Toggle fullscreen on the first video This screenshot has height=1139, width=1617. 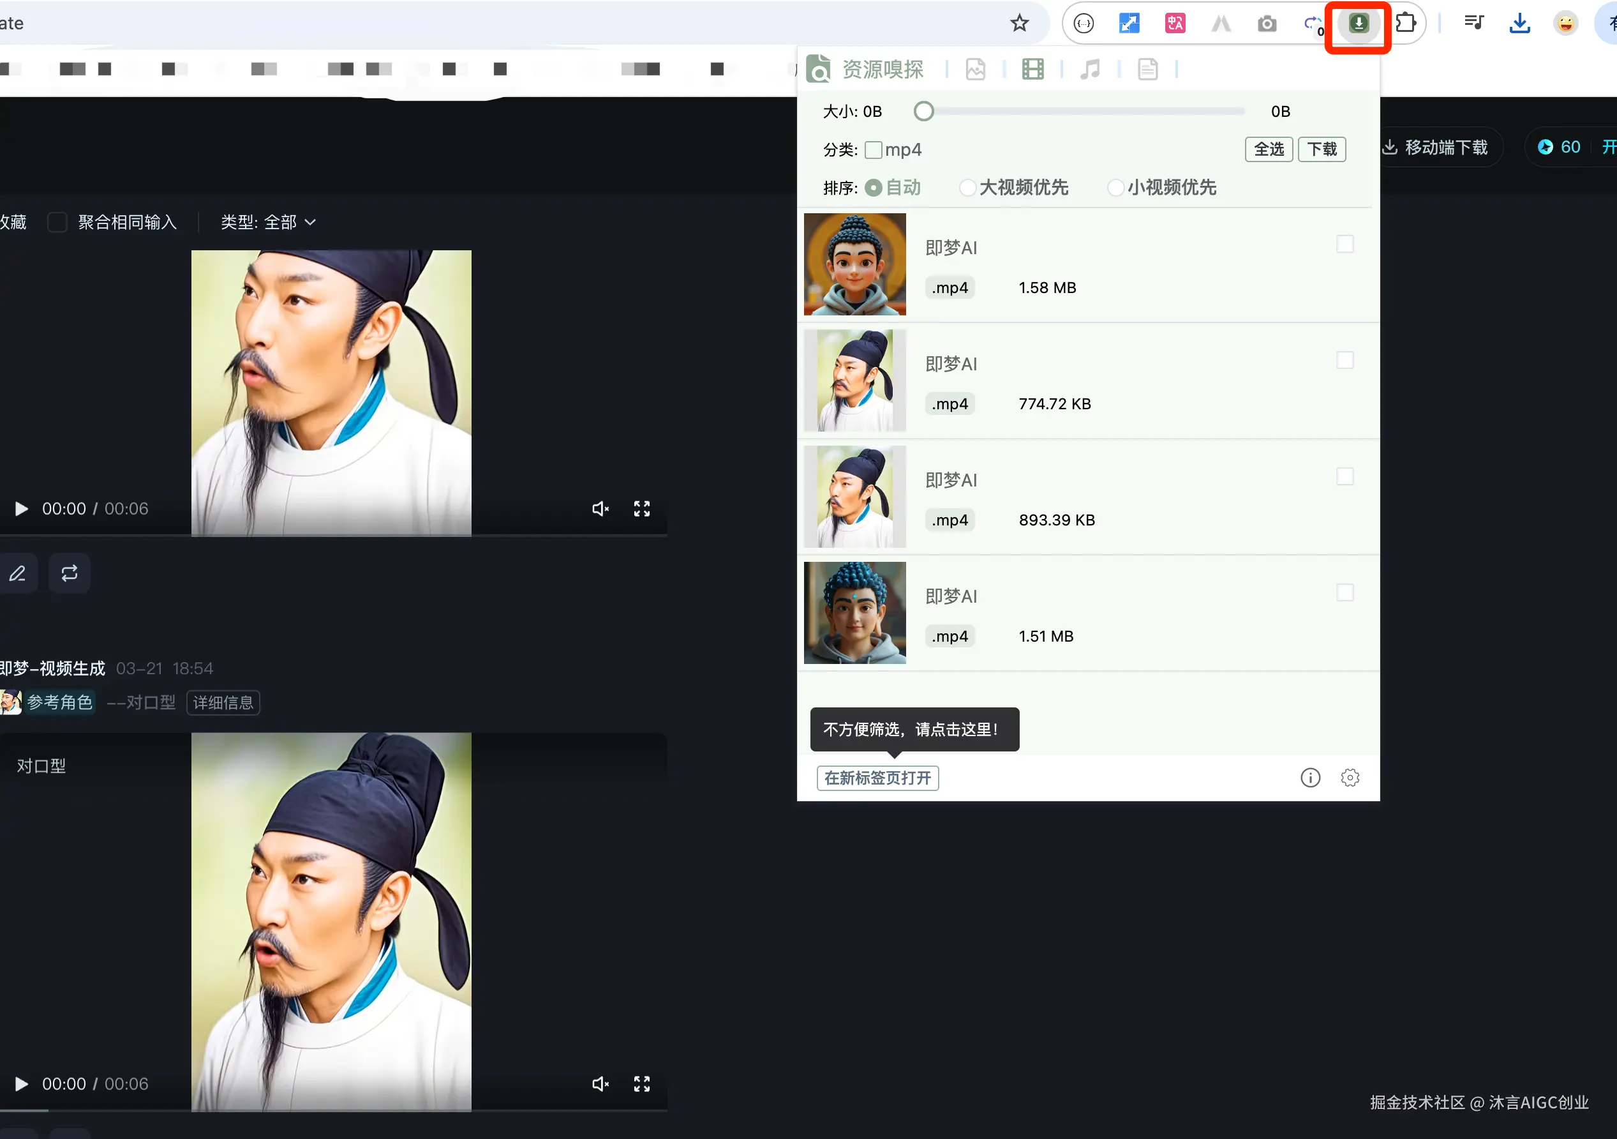pos(641,509)
